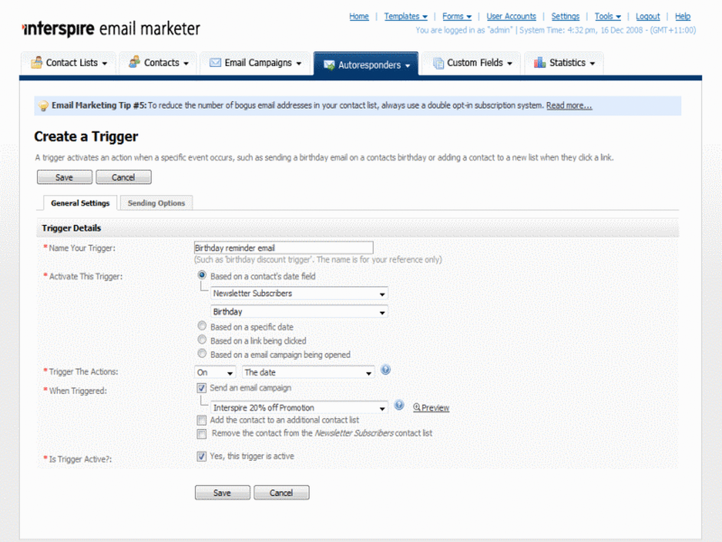Expand the Statistics tab dropdown arrow
Viewport: 722px width, 542px height.
[x=592, y=64]
